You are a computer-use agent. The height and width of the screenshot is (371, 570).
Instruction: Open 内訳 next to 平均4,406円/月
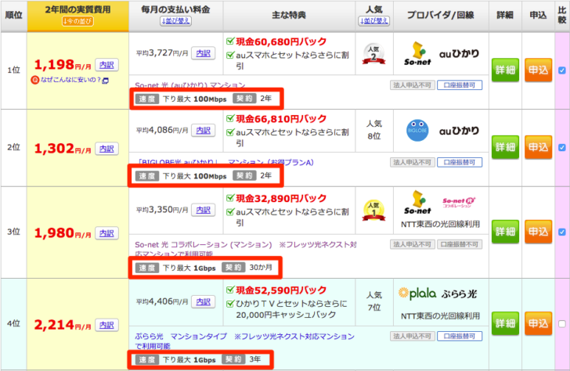click(x=204, y=301)
